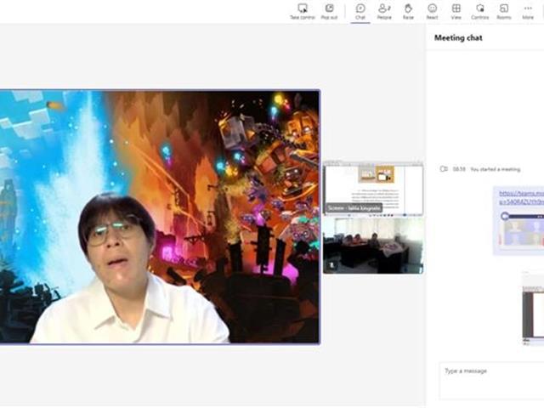The width and height of the screenshot is (544, 408).
Task: Click the 'Type a message' input box
Action: (491, 381)
